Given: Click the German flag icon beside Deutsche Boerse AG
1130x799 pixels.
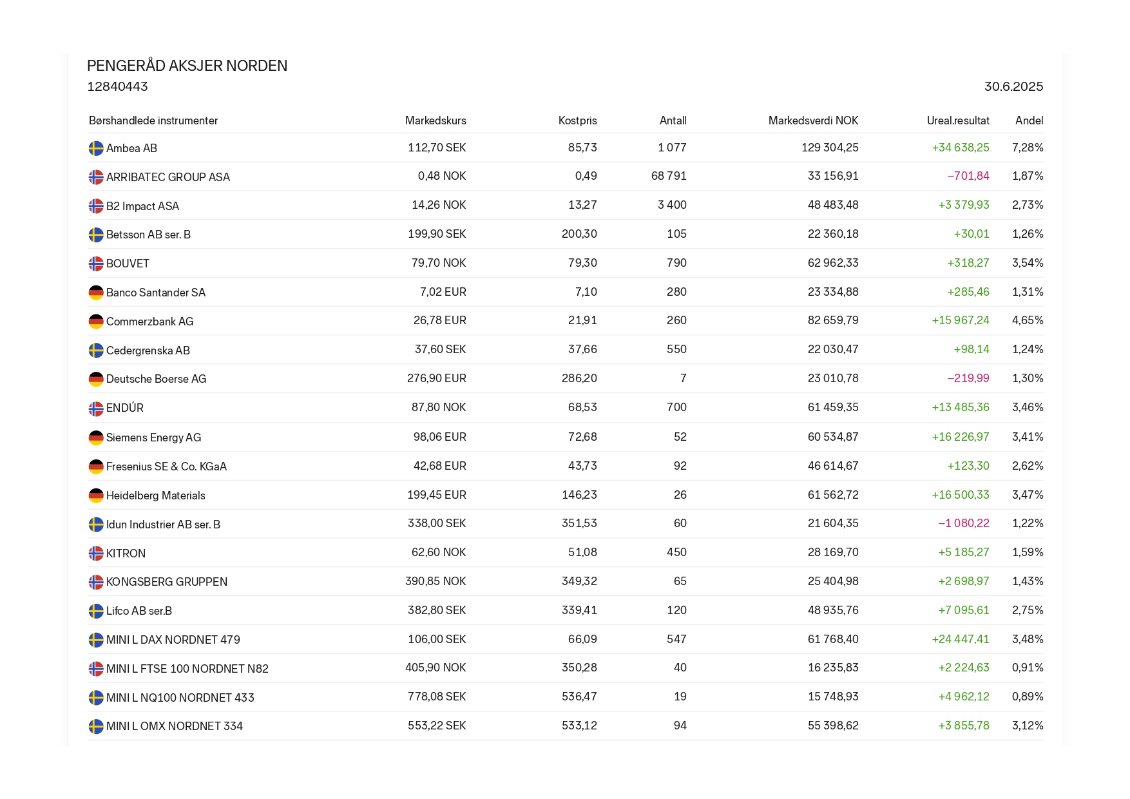Looking at the screenshot, I should 96,379.
